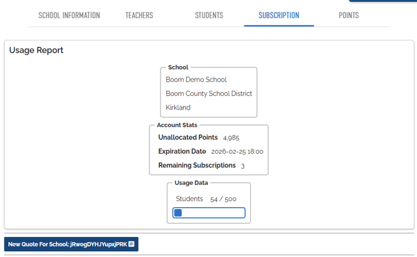Click the students usage progress bar

pos(208,213)
